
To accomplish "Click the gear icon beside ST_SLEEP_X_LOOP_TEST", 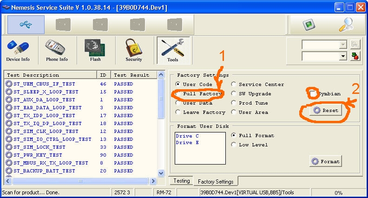I will click(x=9, y=92).
